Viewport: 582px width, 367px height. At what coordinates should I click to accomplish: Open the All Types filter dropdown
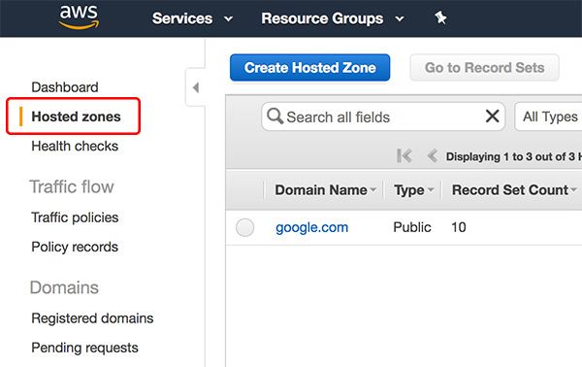[548, 117]
